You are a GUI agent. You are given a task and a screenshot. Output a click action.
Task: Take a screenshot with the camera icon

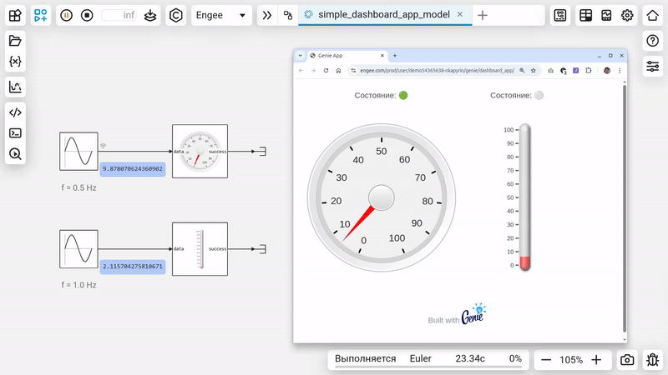pyautogui.click(x=627, y=360)
